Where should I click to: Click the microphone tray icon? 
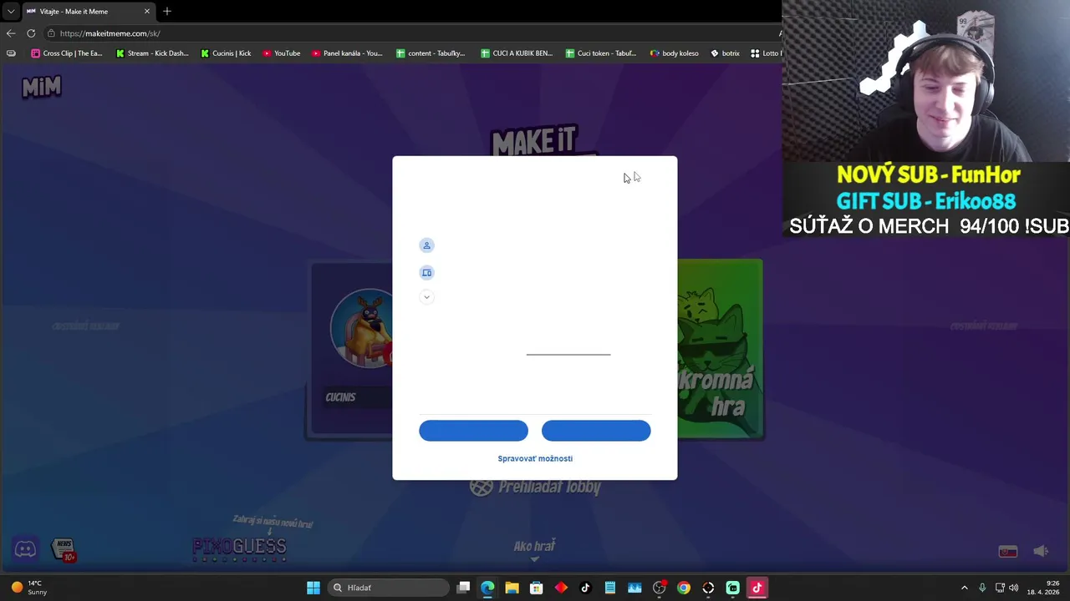coord(982,588)
